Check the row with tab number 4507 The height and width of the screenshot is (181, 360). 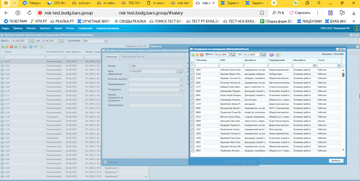[x=193, y=70]
